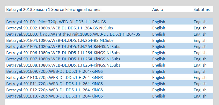Click the Subtitles 'English' cell for S01E13
Viewport: 219px width, 105px height.
(200, 96)
